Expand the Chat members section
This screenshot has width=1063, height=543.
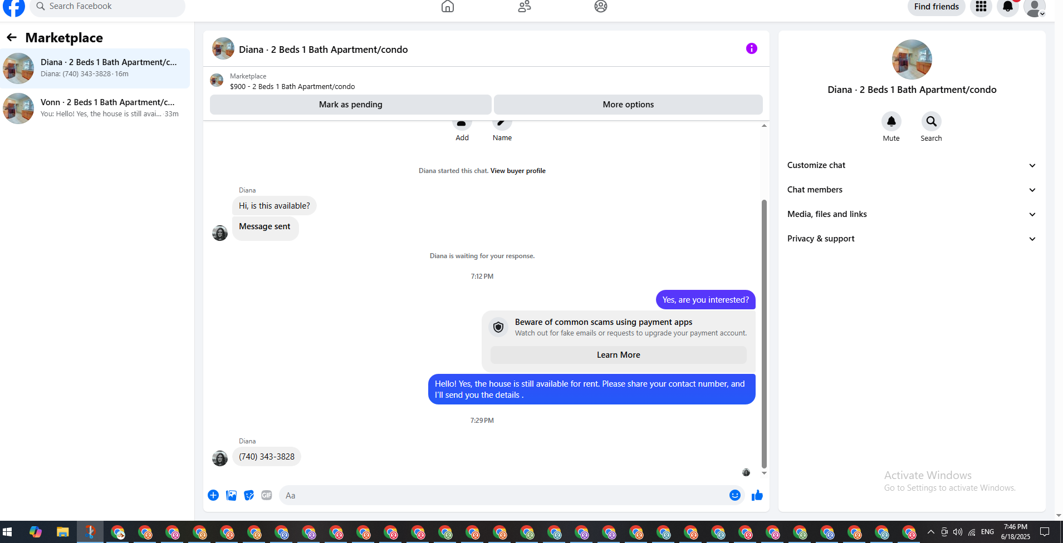tap(912, 190)
